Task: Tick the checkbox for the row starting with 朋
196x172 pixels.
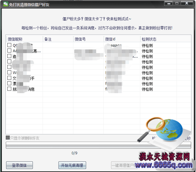Action: coord(9,89)
